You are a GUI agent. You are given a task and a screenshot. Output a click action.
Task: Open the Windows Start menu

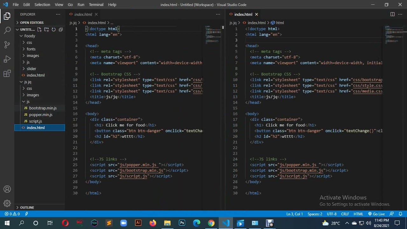[7, 223]
